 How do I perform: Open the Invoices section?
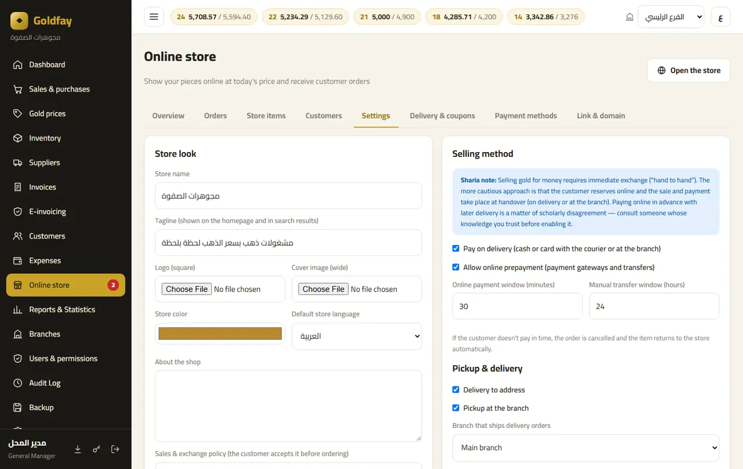click(x=66, y=187)
